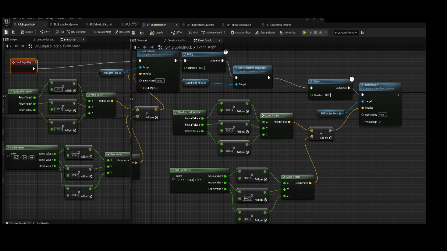Image resolution: width=447 pixels, height=251 pixels.
Task: Click Find in the left window toolbar
Action: [x=59, y=32]
